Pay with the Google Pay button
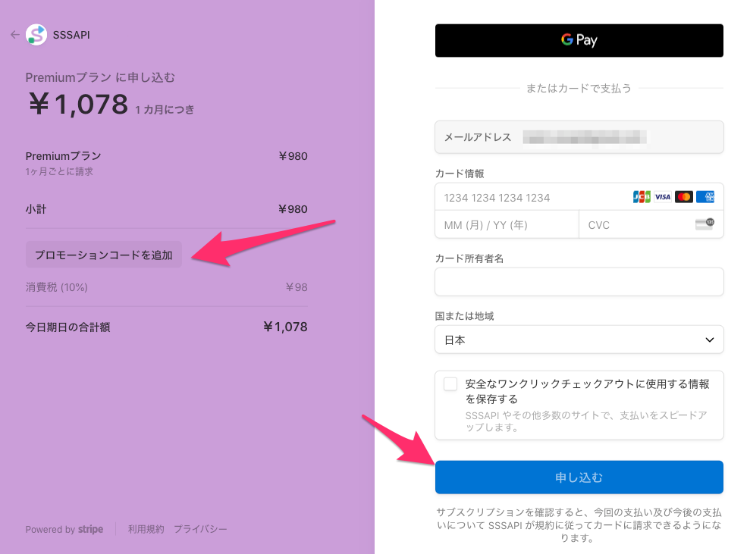750x554 pixels. [x=579, y=41]
